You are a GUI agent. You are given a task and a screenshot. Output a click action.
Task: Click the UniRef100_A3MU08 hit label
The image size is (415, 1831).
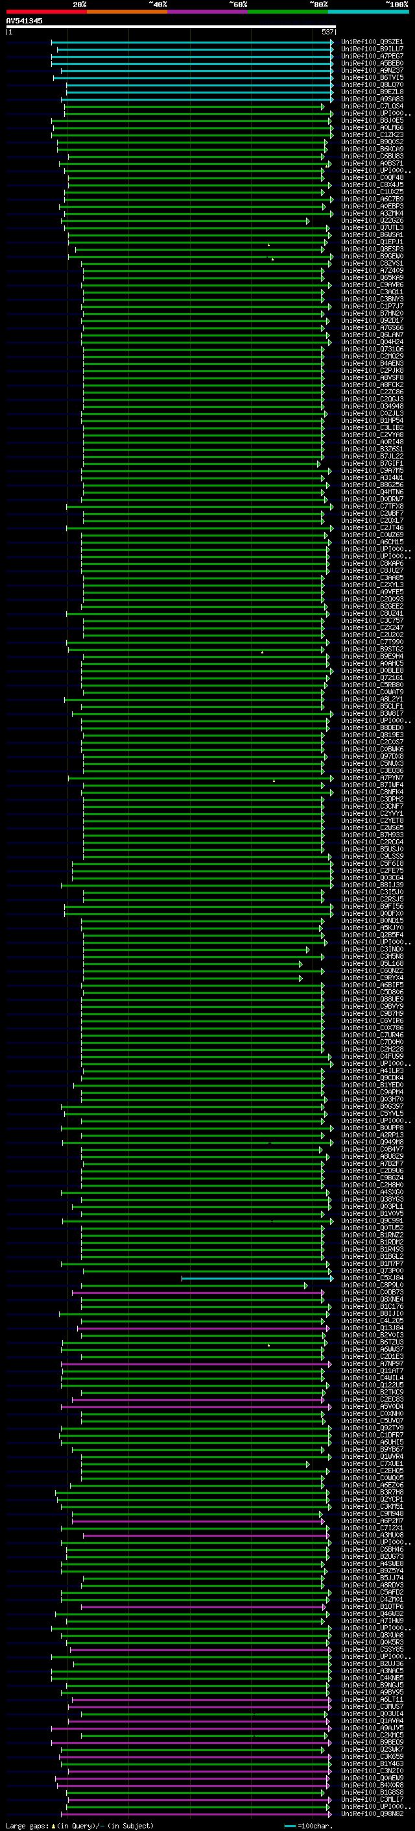click(372, 1535)
